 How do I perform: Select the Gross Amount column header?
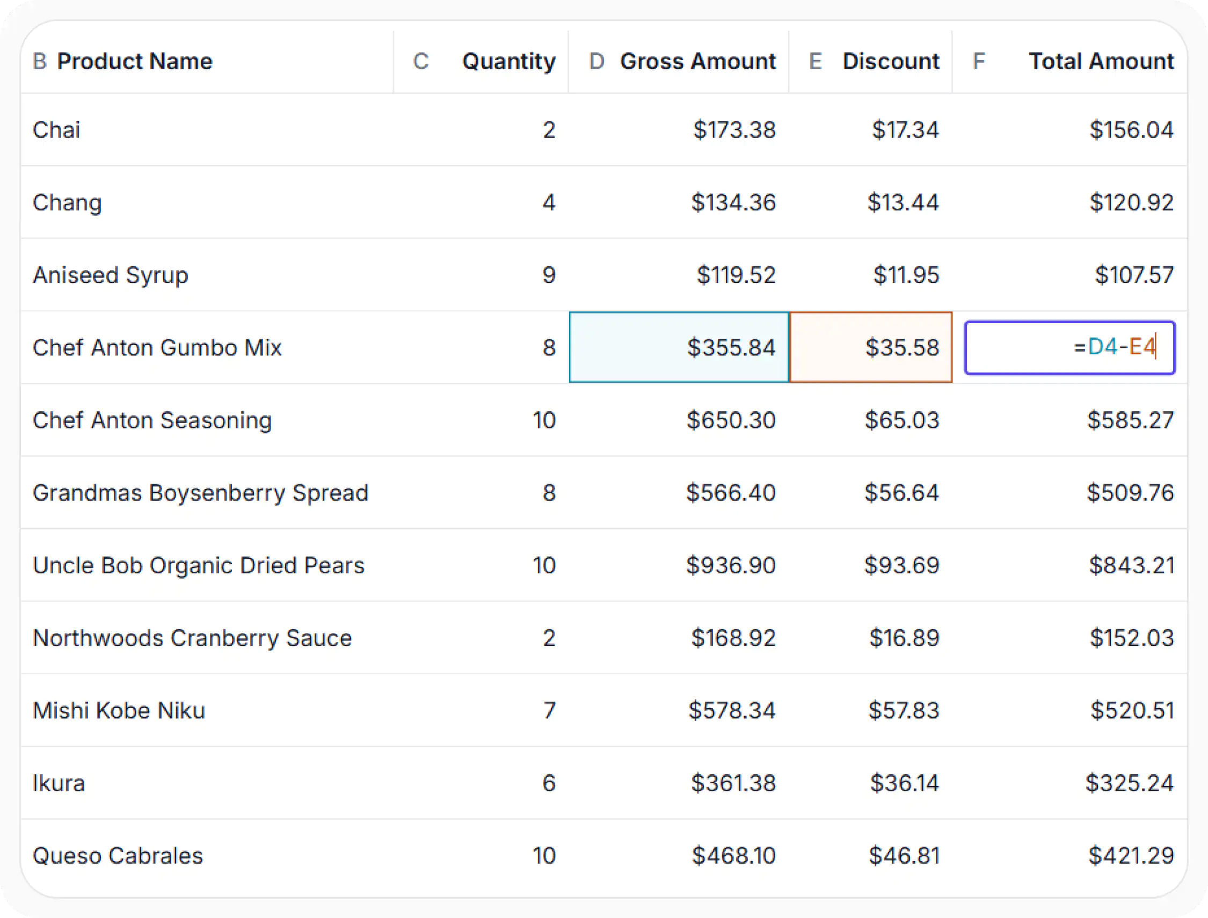(679, 61)
